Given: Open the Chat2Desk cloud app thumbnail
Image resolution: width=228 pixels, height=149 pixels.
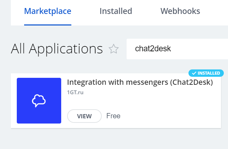Looking at the screenshot, I should click(39, 101).
